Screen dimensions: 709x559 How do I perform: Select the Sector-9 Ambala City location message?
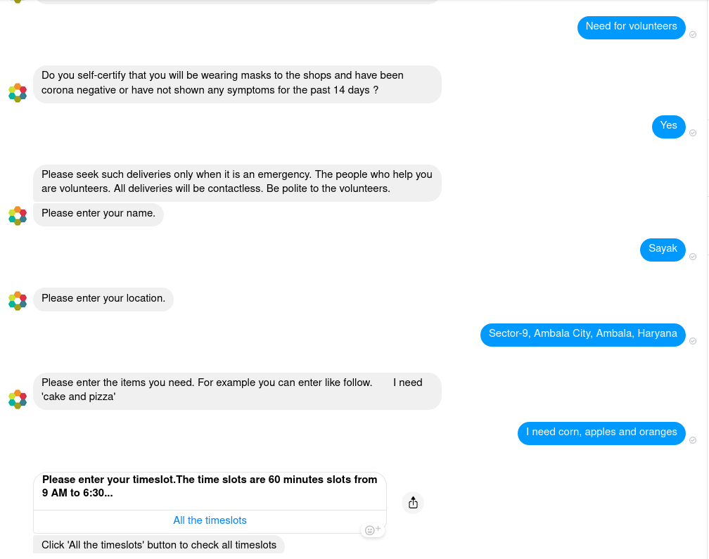coord(582,334)
